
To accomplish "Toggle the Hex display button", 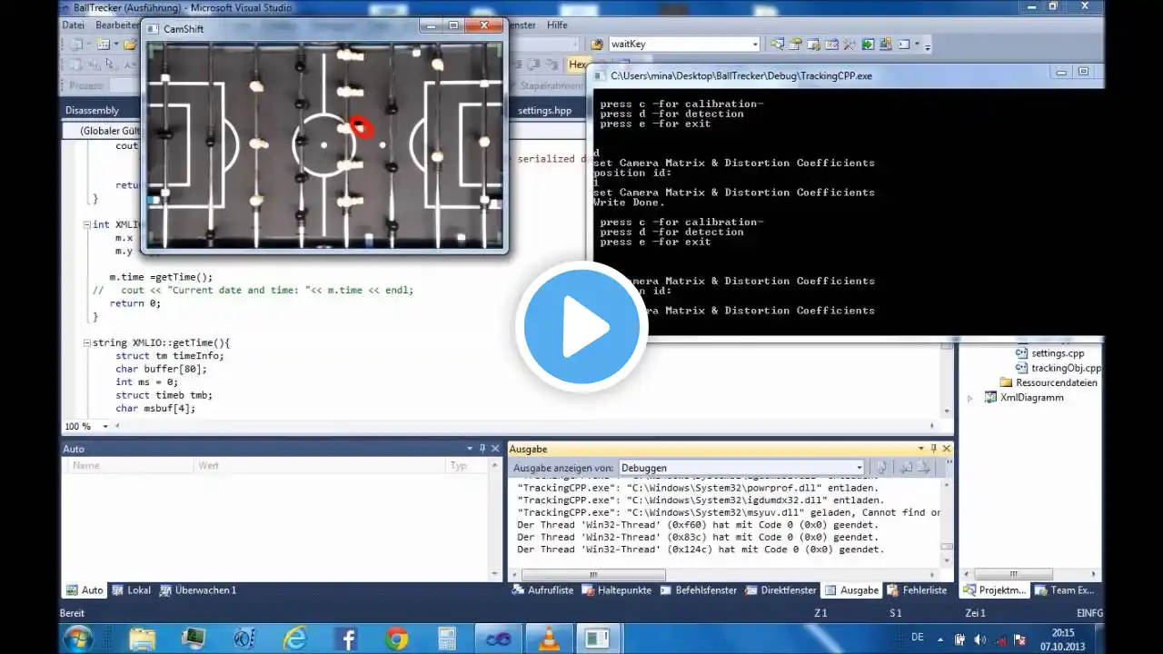I will [578, 64].
